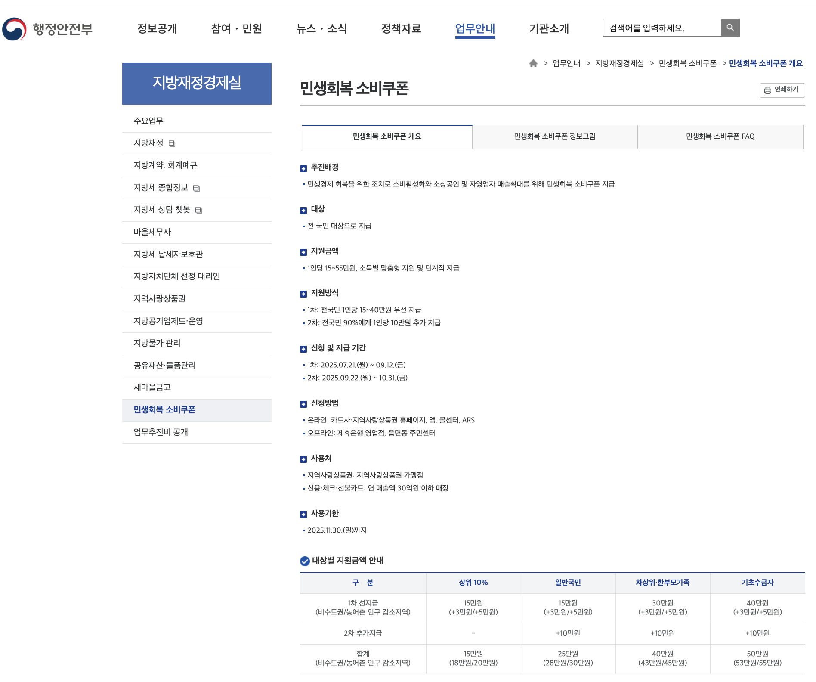Click the 기초수급자 column header
This screenshot has width=816, height=682.
click(757, 583)
